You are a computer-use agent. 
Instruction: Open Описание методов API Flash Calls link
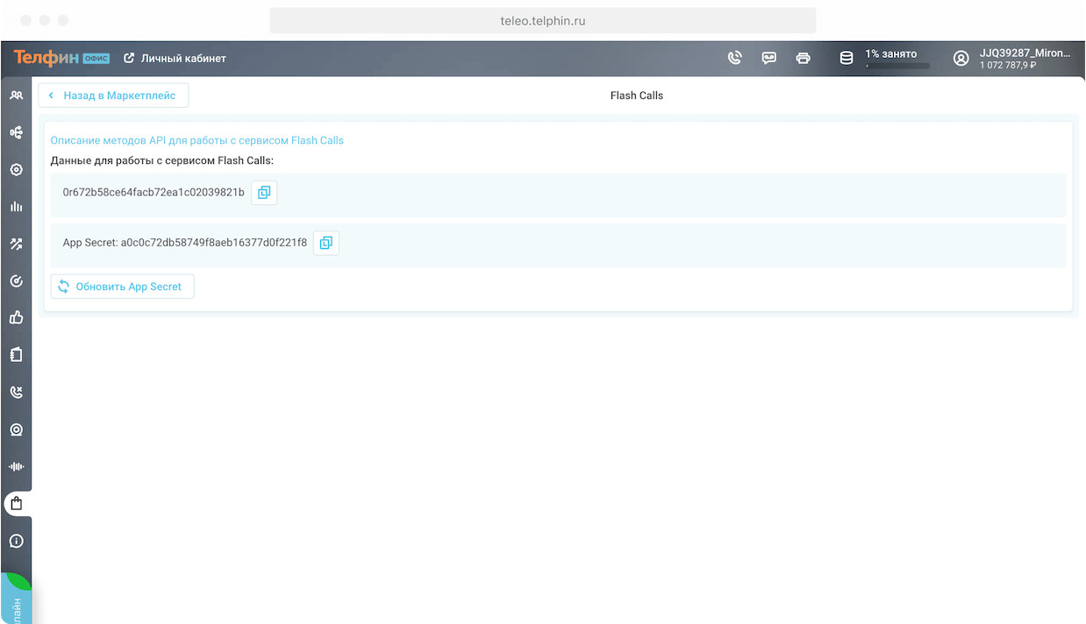click(197, 140)
